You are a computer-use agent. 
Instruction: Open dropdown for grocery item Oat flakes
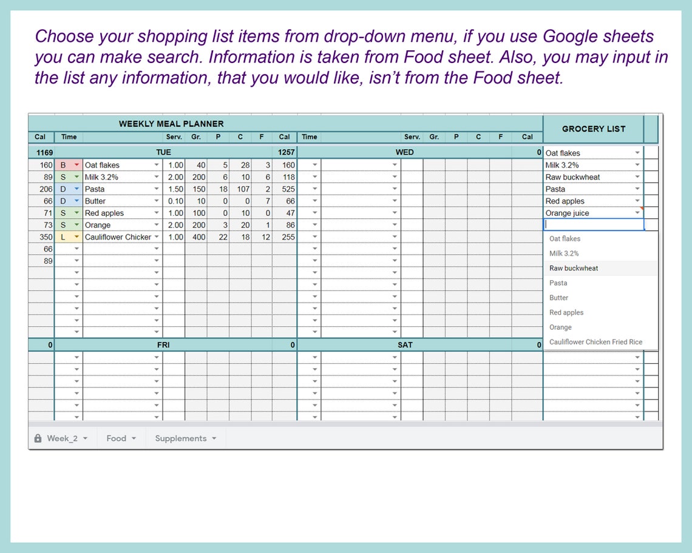[x=637, y=153]
